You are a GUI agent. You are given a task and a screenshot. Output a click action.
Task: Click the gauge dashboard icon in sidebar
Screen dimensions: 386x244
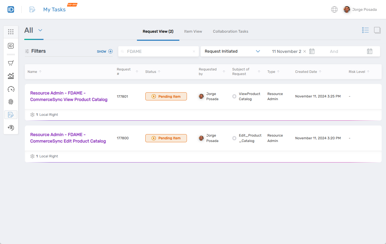tap(11, 89)
